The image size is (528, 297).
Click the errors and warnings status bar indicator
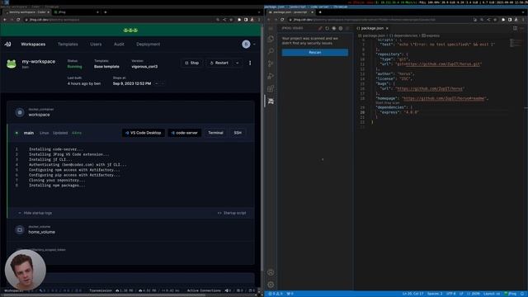276,294
